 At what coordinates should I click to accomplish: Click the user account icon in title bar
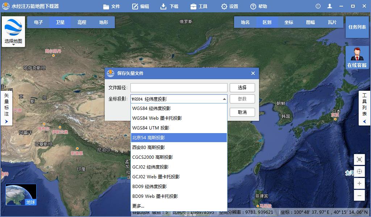tap(330, 6)
